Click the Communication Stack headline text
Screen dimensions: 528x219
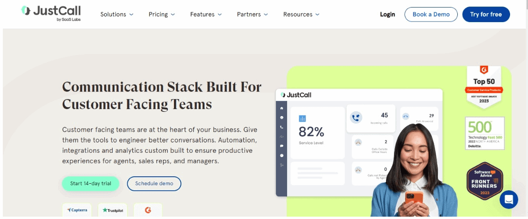click(162, 95)
